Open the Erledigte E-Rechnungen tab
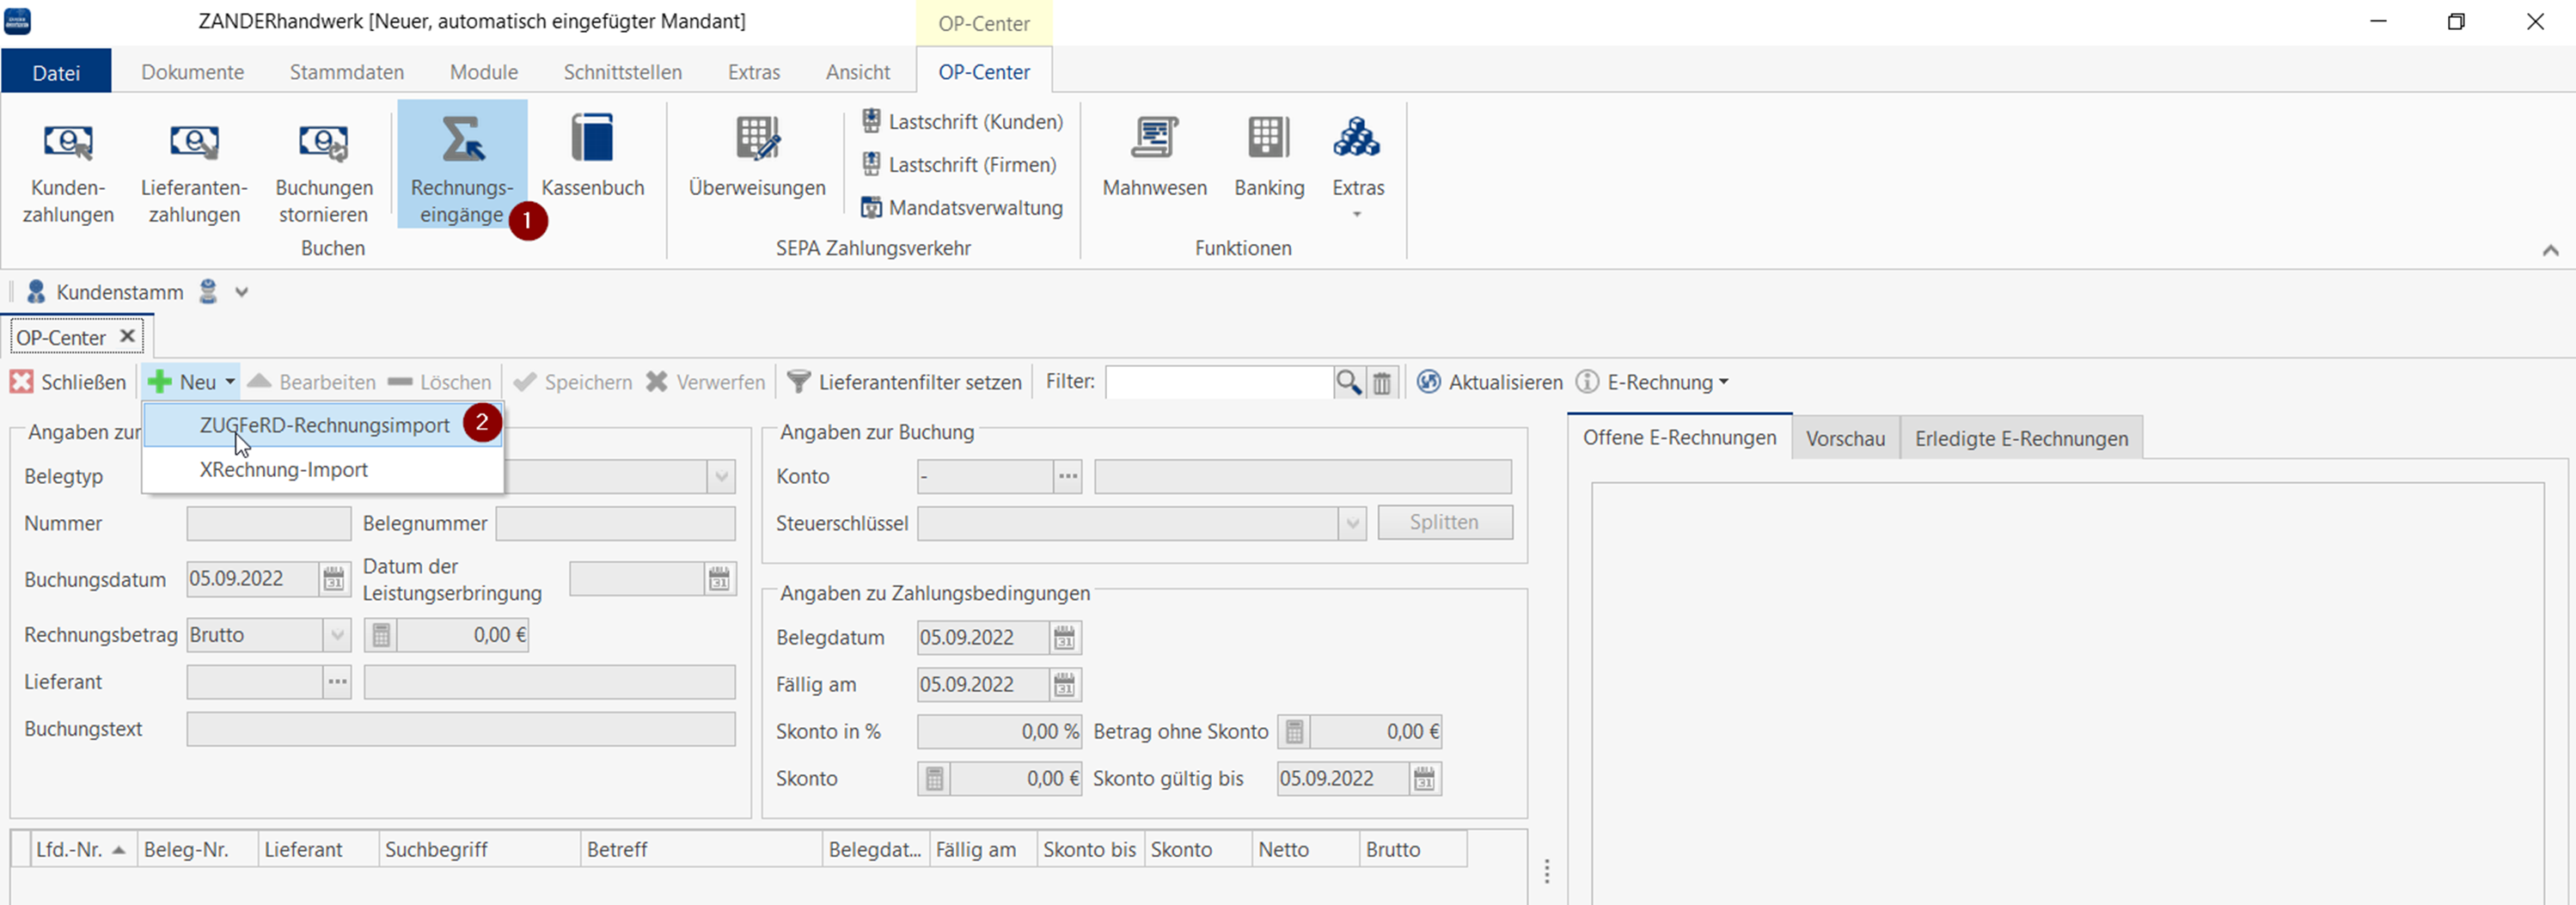 click(2022, 438)
